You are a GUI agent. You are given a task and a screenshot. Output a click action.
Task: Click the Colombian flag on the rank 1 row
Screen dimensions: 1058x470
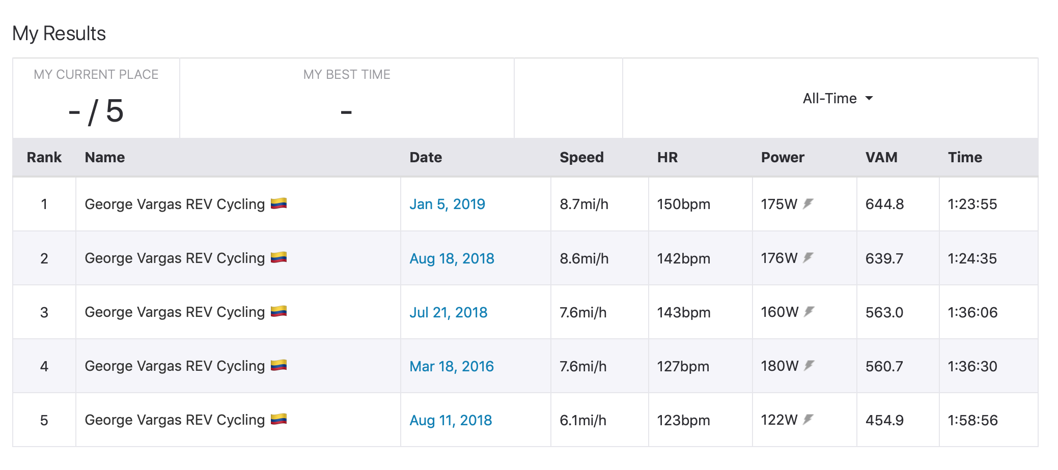pos(280,203)
